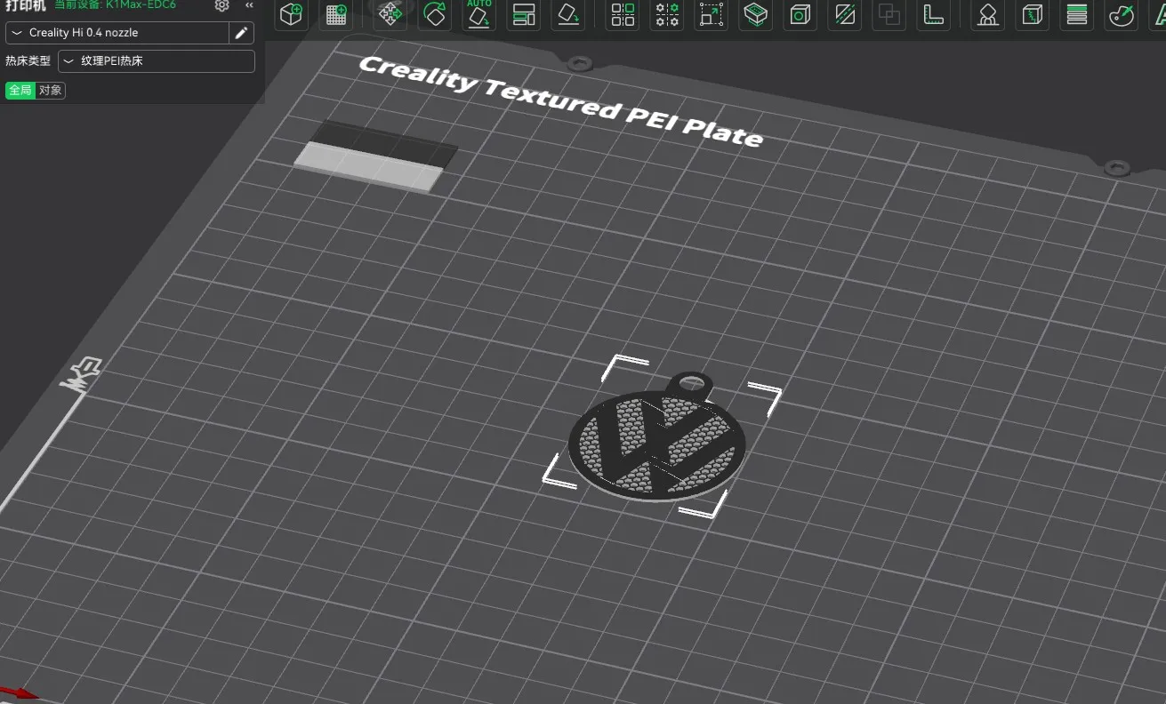
Task: Click the seam painting cube icon
Action: pos(1032,14)
